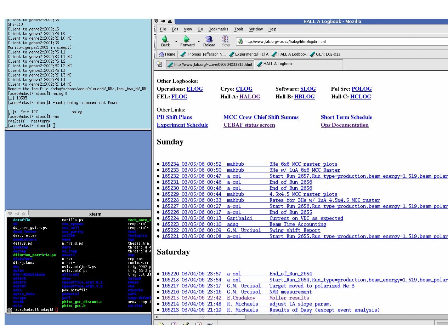
Task: Open log entry 165234 3He 6x6 MCC raster plots
Action: (250, 164)
